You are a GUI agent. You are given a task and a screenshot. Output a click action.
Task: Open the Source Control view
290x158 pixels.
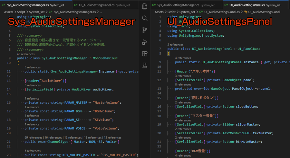(145, 30)
